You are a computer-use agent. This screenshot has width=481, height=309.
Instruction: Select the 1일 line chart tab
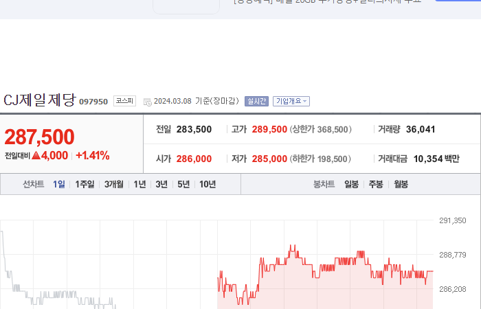[x=58, y=184]
